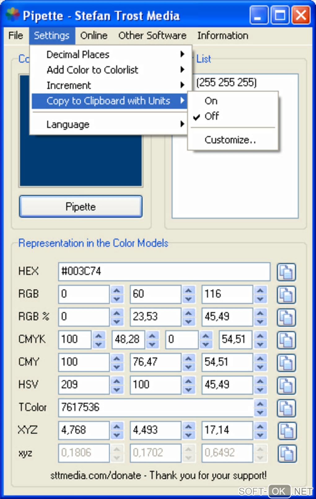Click the dark blue color preview
The width and height of the screenshot is (316, 499).
[81, 161]
